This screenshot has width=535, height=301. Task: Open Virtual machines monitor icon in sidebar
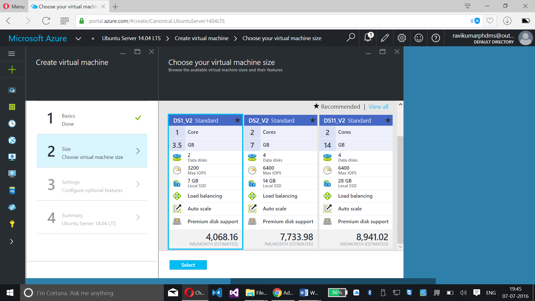pos(12,174)
